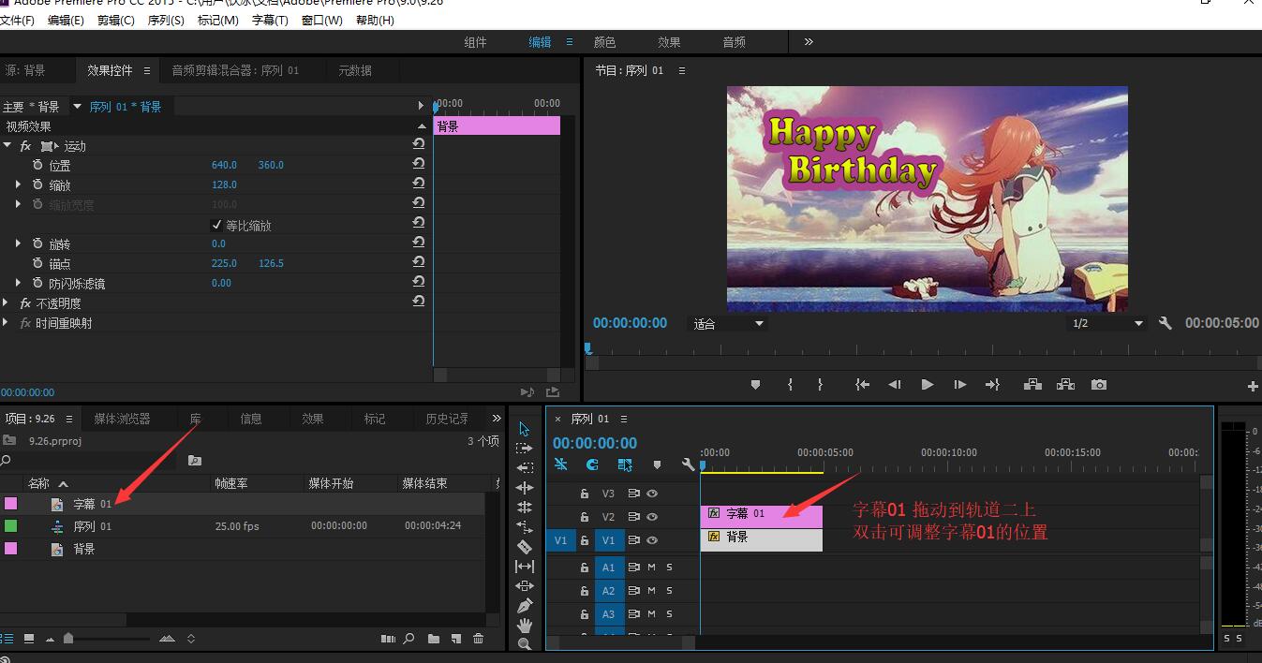Click Mark Out button in monitor
This screenshot has height=663, width=1262.
click(820, 385)
